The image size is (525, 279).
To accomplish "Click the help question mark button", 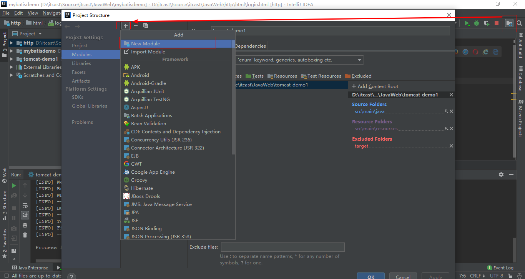I will coord(71,276).
